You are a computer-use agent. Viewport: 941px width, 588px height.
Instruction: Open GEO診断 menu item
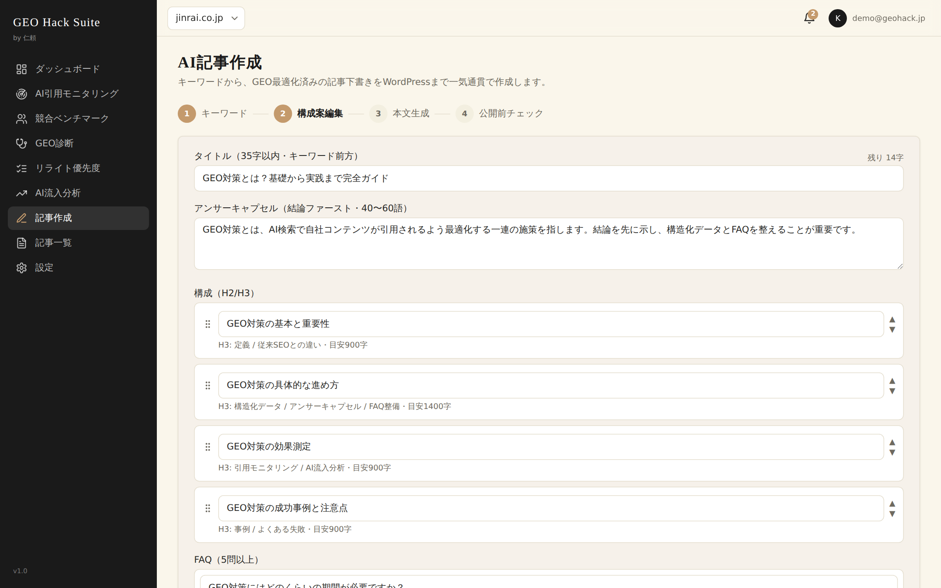(x=78, y=144)
